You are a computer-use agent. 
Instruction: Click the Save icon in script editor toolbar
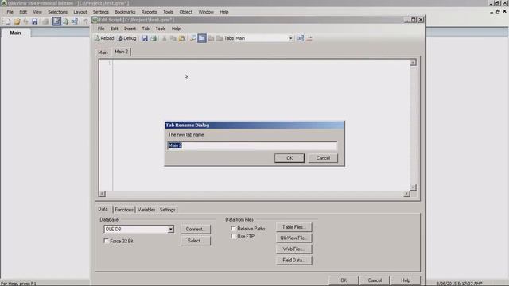[145, 38]
